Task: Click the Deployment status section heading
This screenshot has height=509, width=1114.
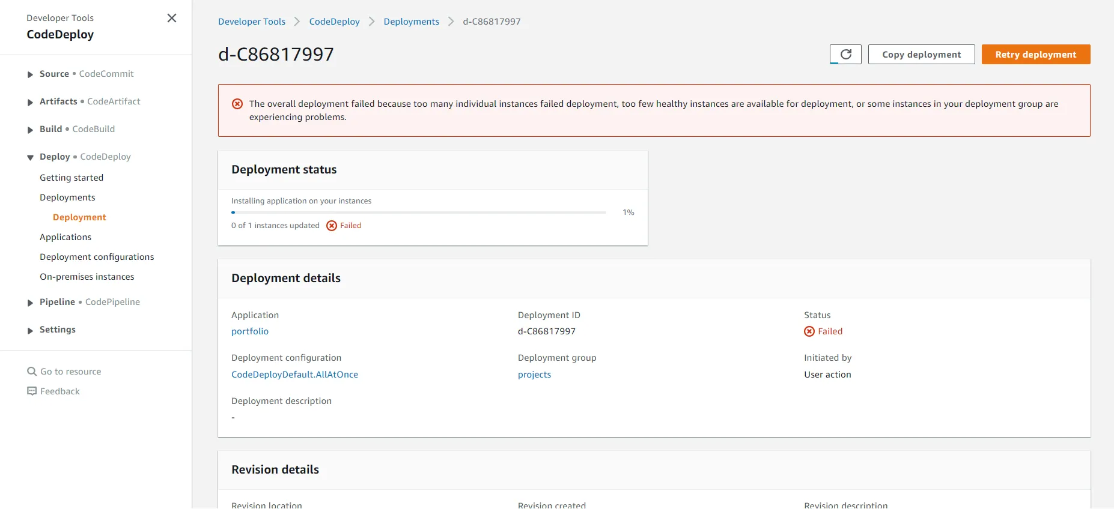Action: point(284,169)
